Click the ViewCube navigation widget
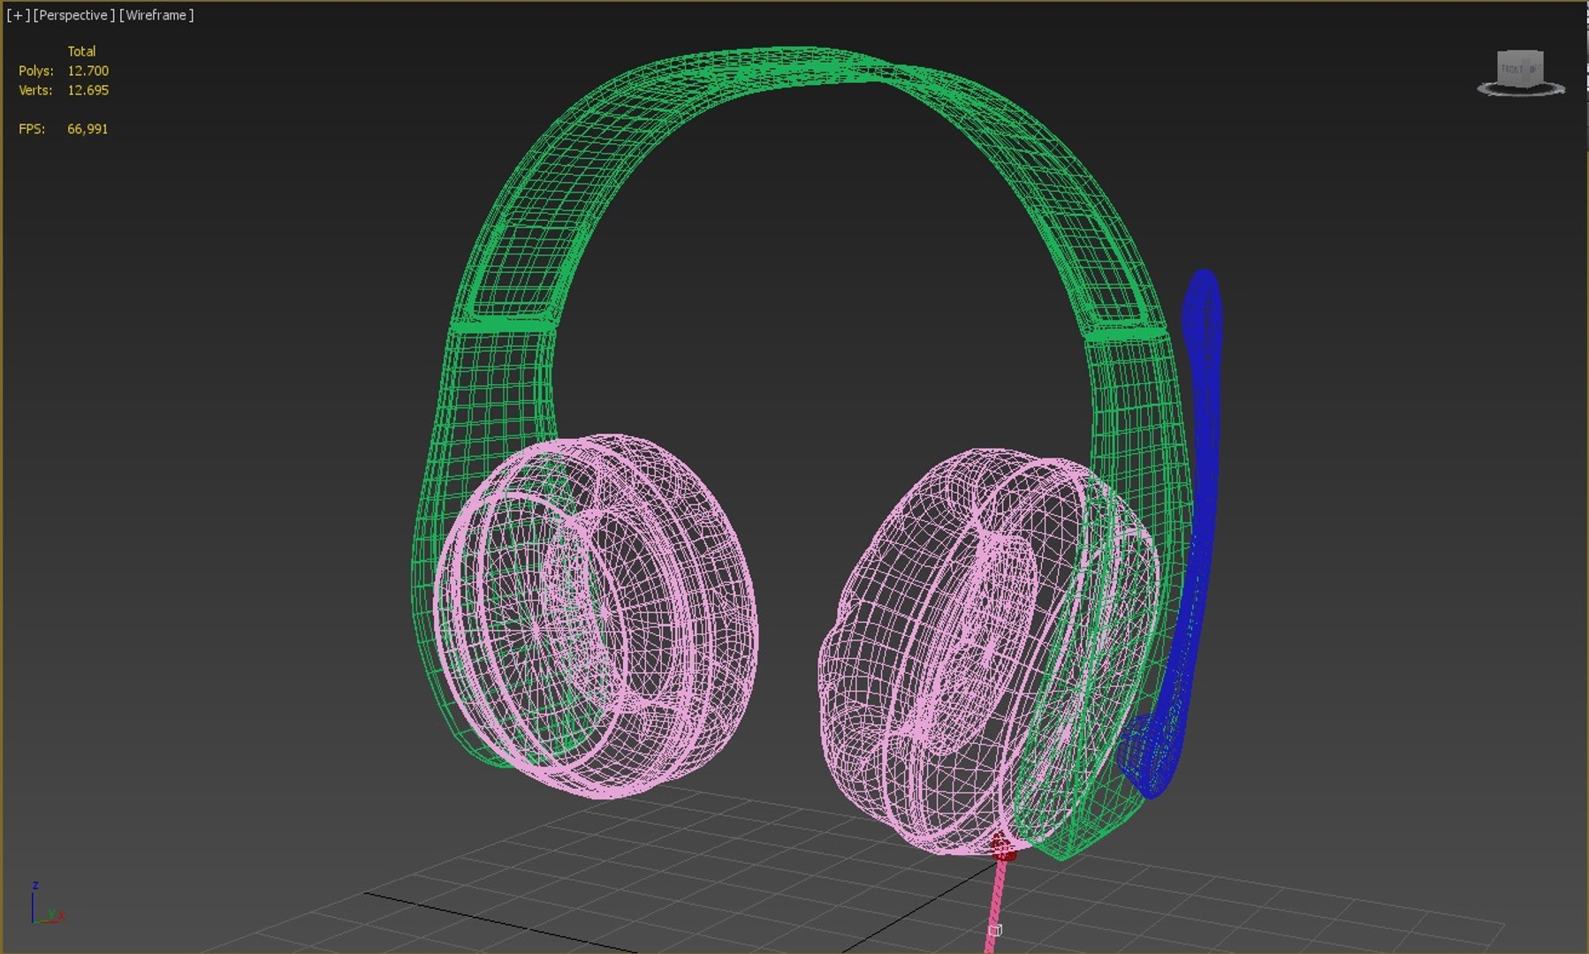1589x954 pixels. click(1520, 72)
